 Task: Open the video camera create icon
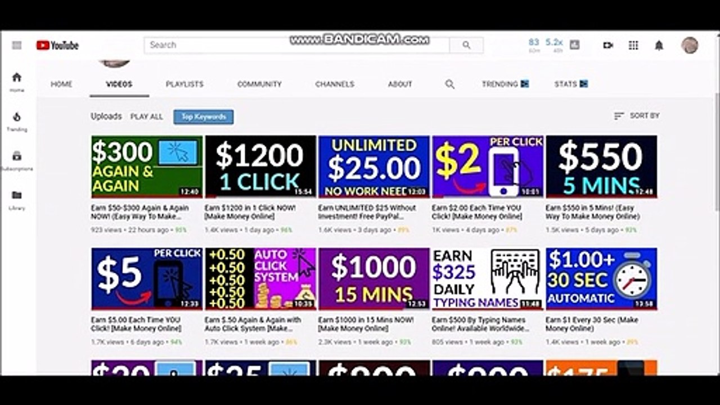[x=608, y=45]
